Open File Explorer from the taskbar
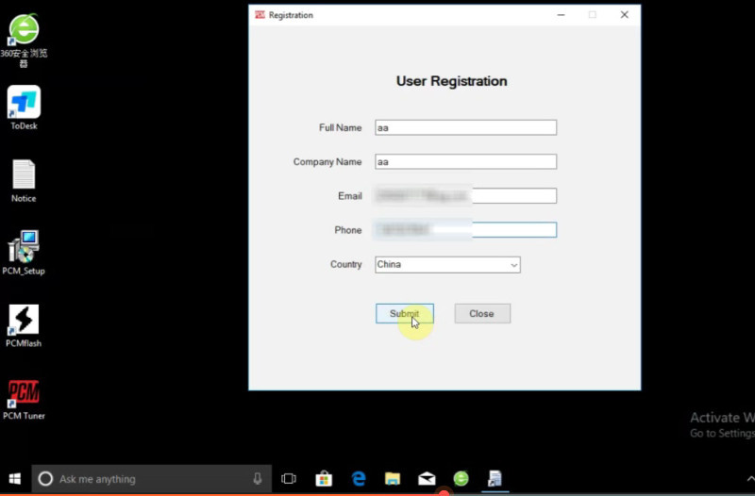Screen dimensions: 755x496 tap(393, 479)
